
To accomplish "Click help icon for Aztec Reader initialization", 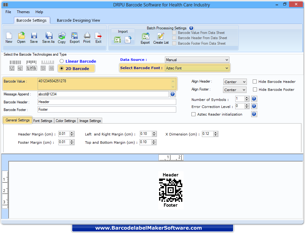I will coord(254,114).
